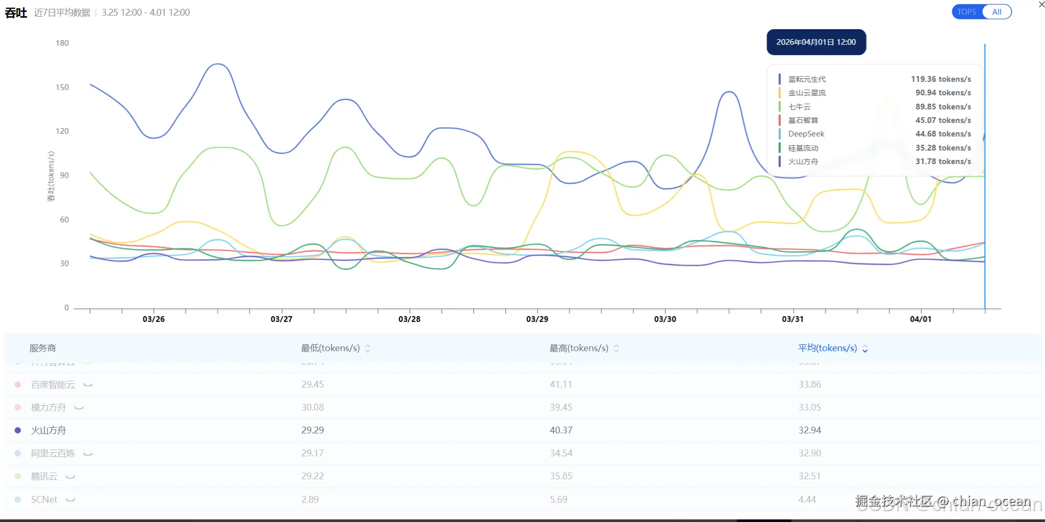Click the 34.54 maximum value cell
The height and width of the screenshot is (522, 1045).
561,453
